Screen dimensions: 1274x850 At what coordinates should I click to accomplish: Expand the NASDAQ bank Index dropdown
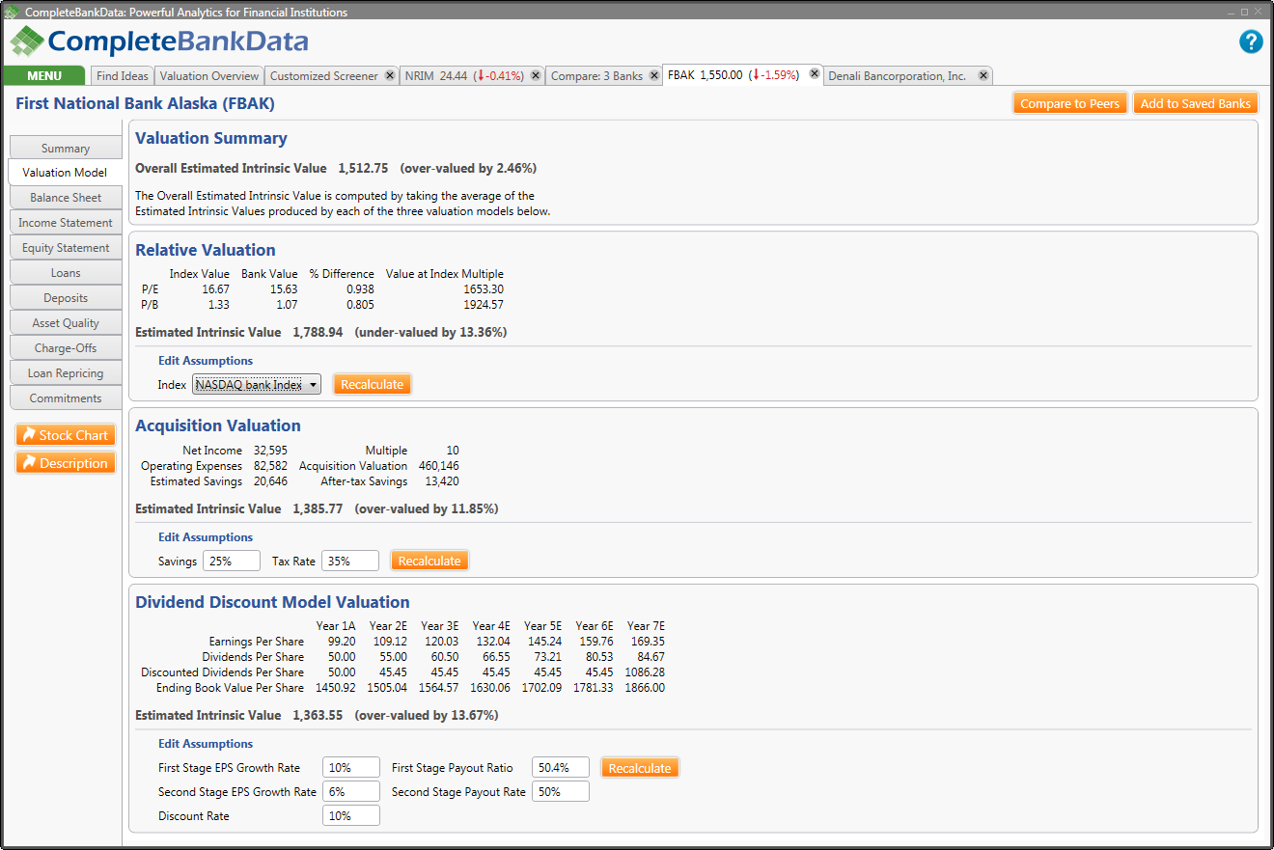click(x=257, y=384)
